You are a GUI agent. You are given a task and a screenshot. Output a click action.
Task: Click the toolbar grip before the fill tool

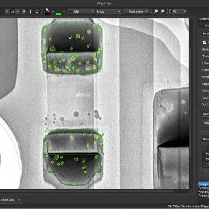click(42, 11)
